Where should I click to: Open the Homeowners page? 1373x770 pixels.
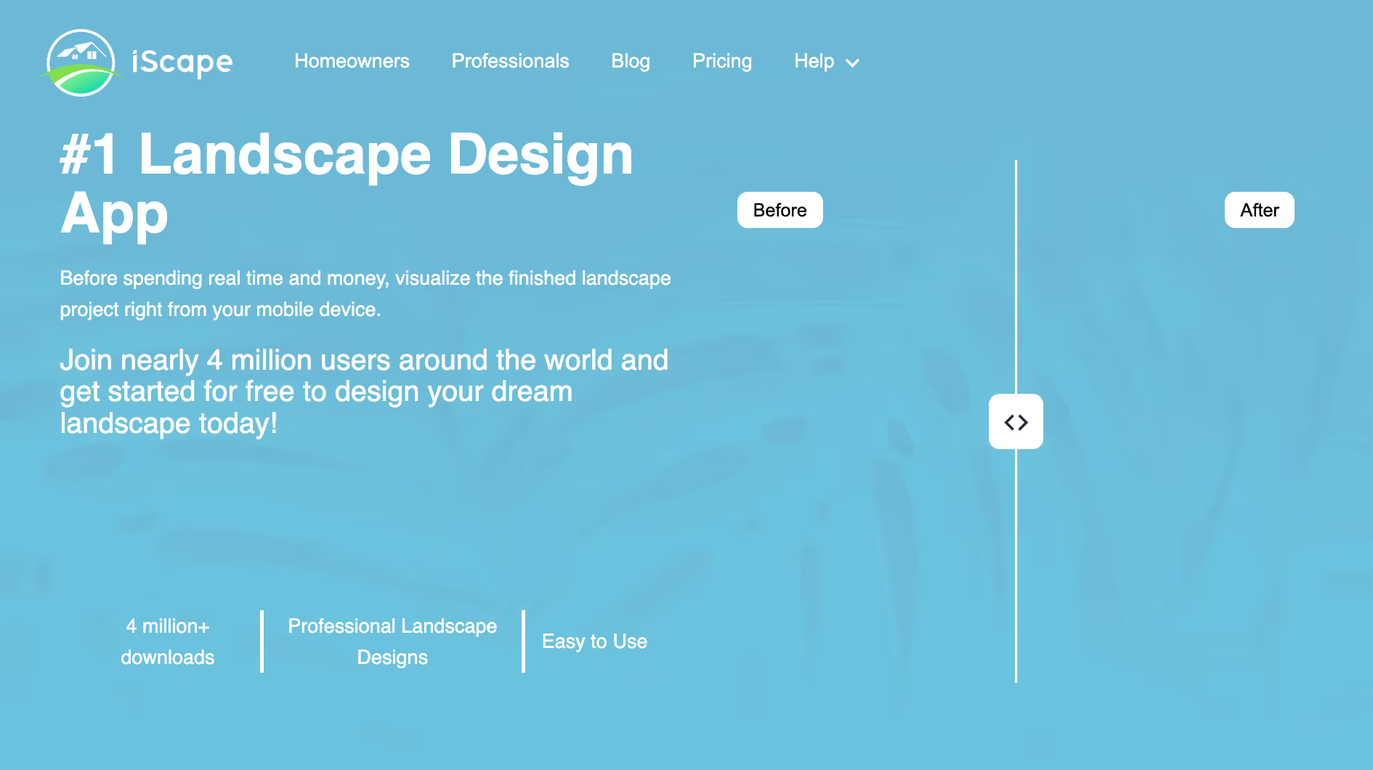pyautogui.click(x=352, y=61)
